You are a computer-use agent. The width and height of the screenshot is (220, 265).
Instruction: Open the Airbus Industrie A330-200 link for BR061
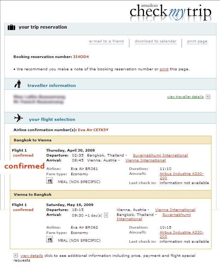tap(182, 176)
